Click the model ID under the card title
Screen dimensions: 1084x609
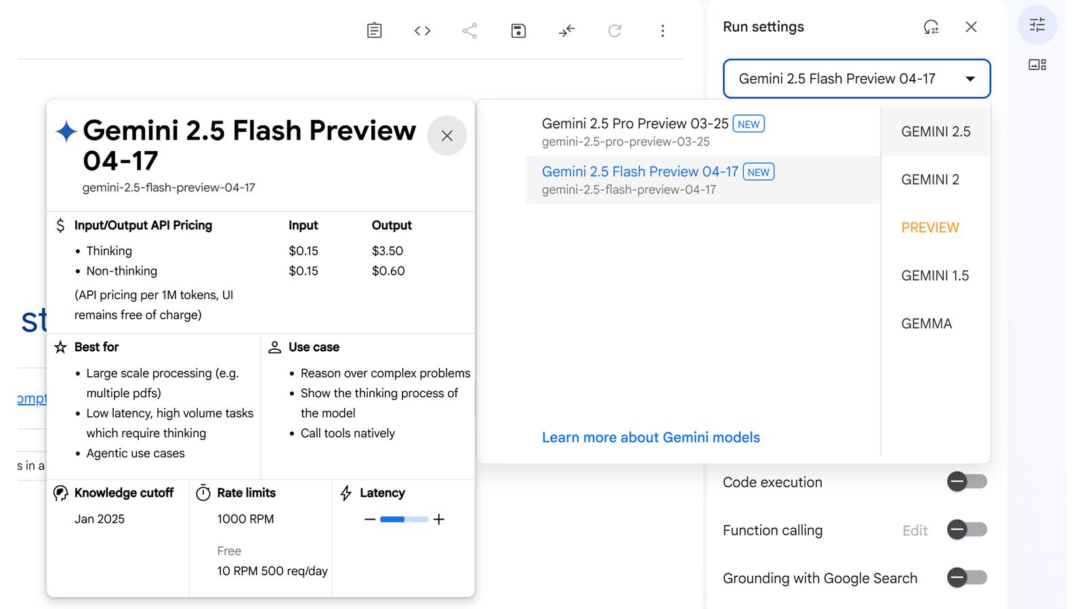click(x=169, y=188)
